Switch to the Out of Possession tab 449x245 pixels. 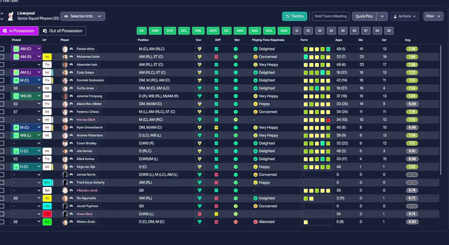point(62,31)
